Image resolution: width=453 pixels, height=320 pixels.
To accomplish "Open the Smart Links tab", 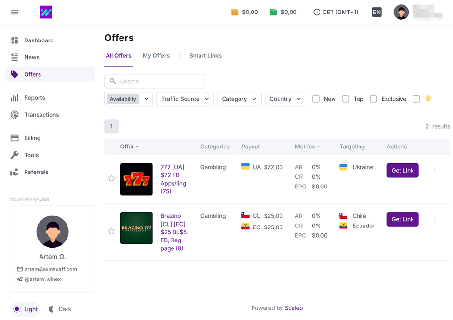I will (205, 56).
